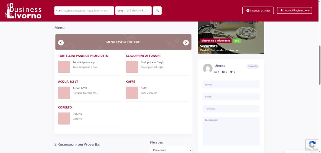Click the Utente avatar icon
The image size is (321, 153).
pos(208,68)
